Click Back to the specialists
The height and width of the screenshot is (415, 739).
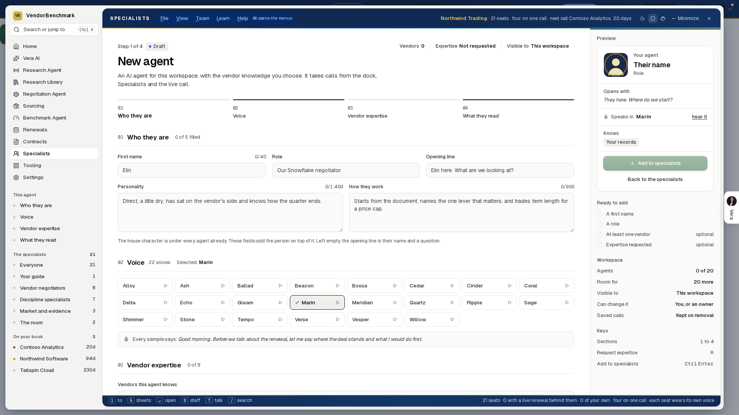point(655,179)
